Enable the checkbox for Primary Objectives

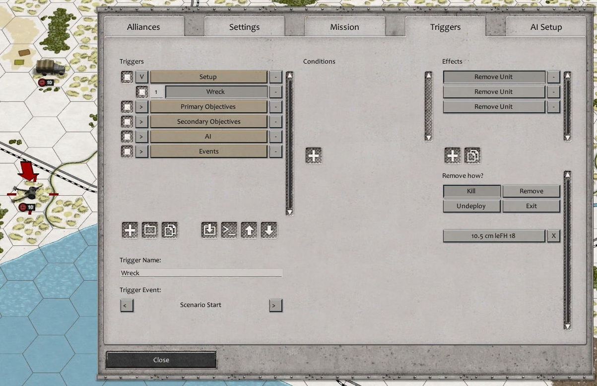coord(127,106)
